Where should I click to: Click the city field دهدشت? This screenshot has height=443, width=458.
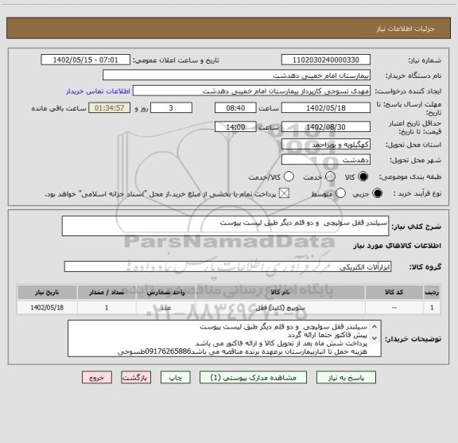click(x=326, y=160)
